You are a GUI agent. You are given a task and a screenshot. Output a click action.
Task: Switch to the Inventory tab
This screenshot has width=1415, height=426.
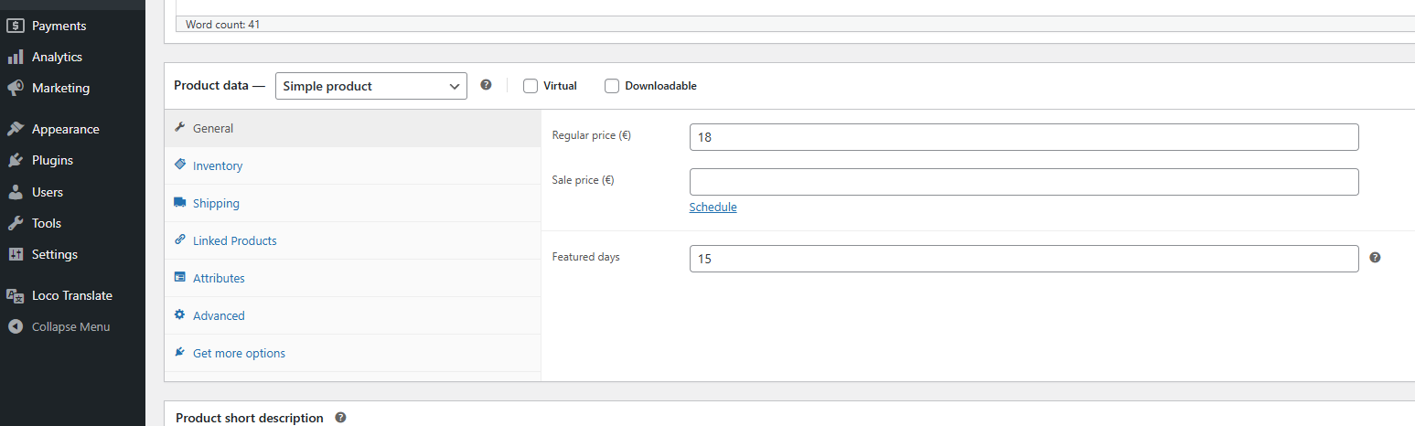(x=352, y=165)
